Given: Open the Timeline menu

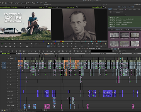Looking at the screenshot, I should tap(11, 3).
